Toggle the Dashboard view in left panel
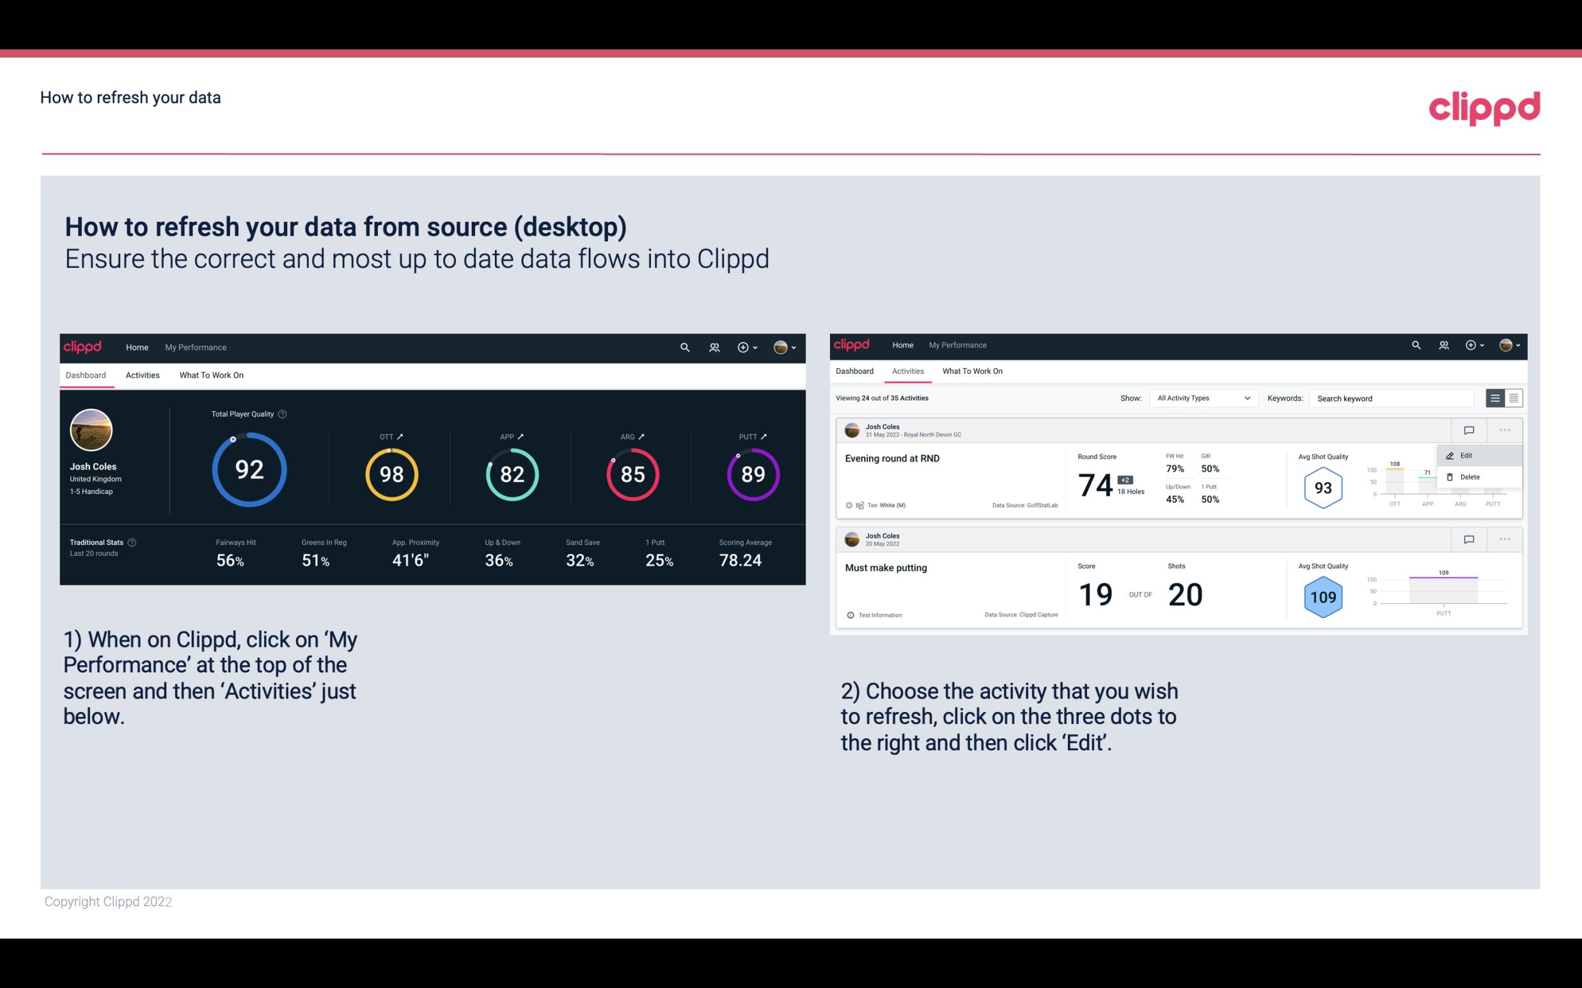1582x988 pixels. 86,374
